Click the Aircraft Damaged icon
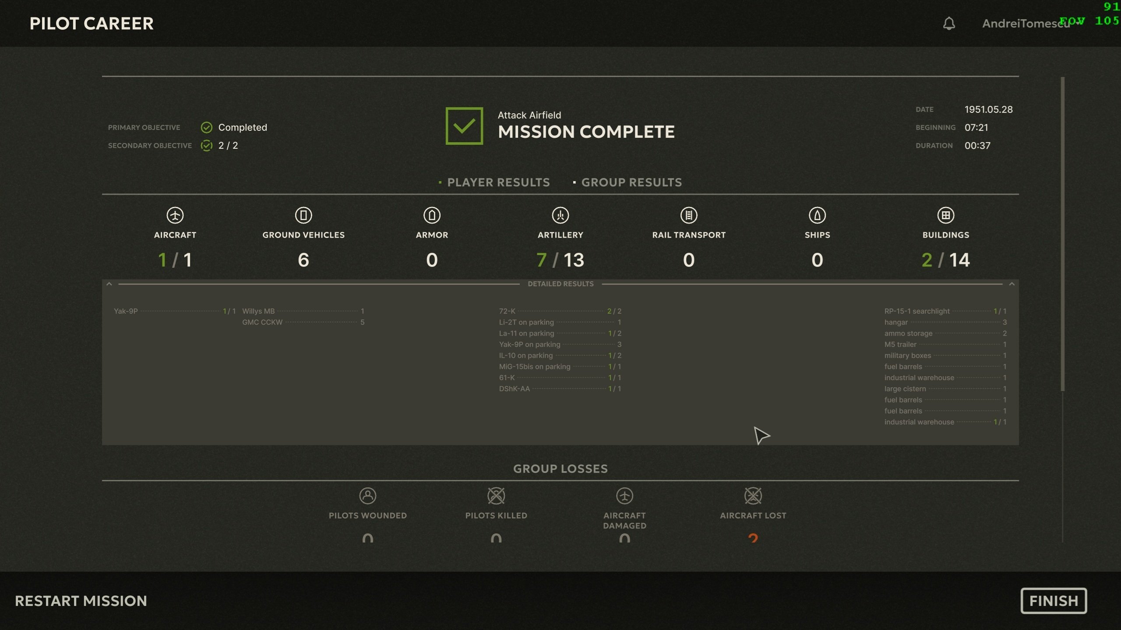The width and height of the screenshot is (1121, 630). (624, 496)
